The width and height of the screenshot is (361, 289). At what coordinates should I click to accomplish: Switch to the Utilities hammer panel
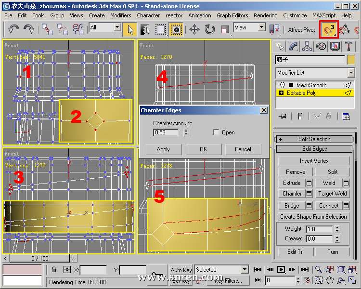(349, 46)
